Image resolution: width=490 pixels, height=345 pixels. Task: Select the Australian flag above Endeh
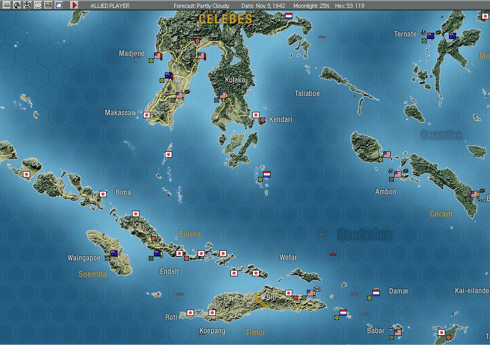click(x=158, y=253)
